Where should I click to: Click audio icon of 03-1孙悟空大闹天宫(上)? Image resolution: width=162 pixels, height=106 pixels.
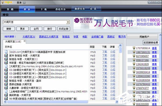coord(6,77)
